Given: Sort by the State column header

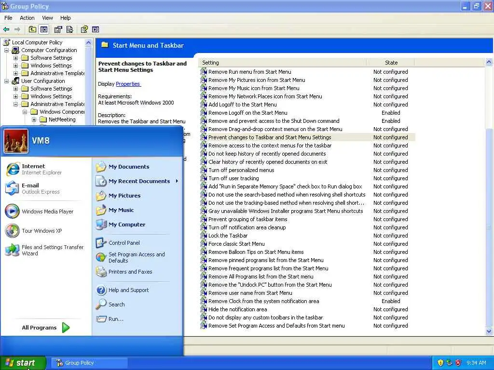Looking at the screenshot, I should tap(391, 63).
